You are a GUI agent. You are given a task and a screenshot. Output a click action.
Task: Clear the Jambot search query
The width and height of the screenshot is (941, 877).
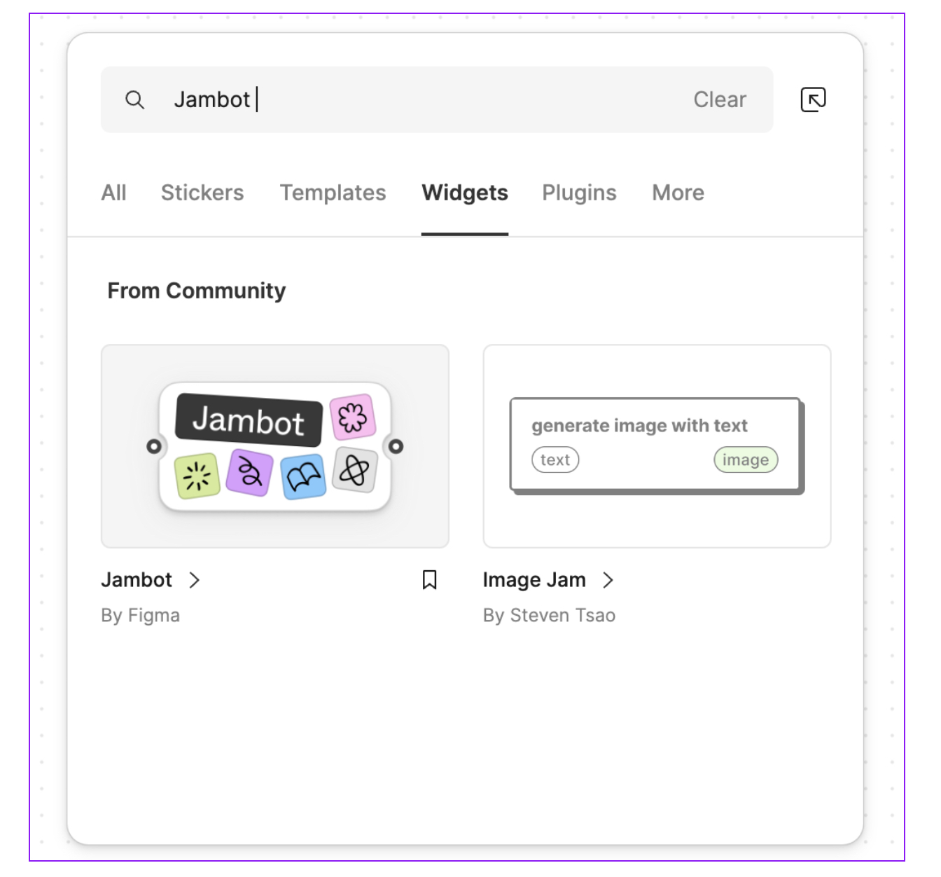pyautogui.click(x=719, y=99)
